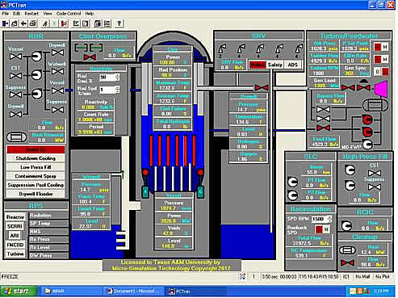Click the FREEZE status bar text
This screenshot has width=398, height=298.
(10, 276)
